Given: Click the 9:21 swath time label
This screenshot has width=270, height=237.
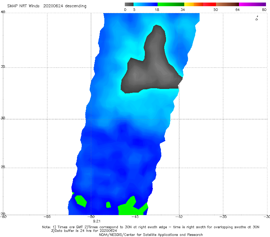Looking at the screenshot, I should click(97, 221).
